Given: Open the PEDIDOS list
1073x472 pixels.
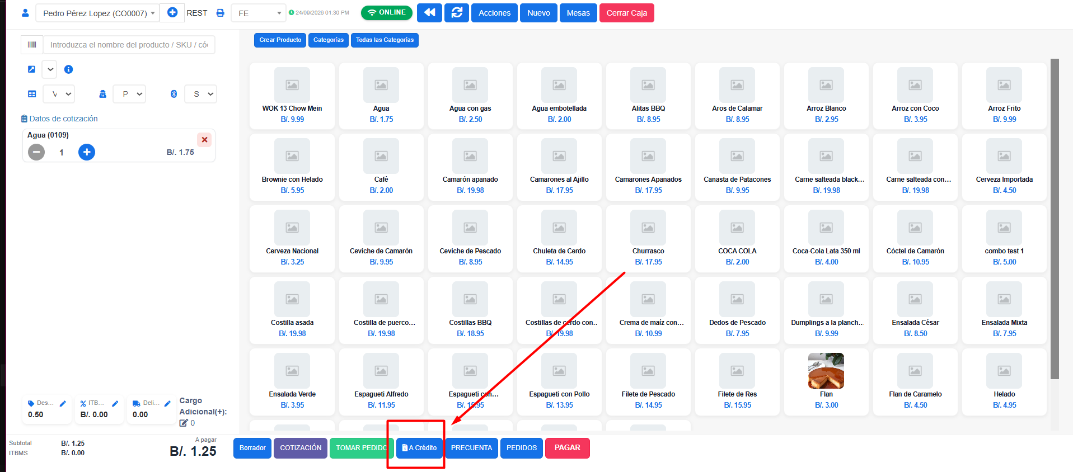Looking at the screenshot, I should click(522, 448).
